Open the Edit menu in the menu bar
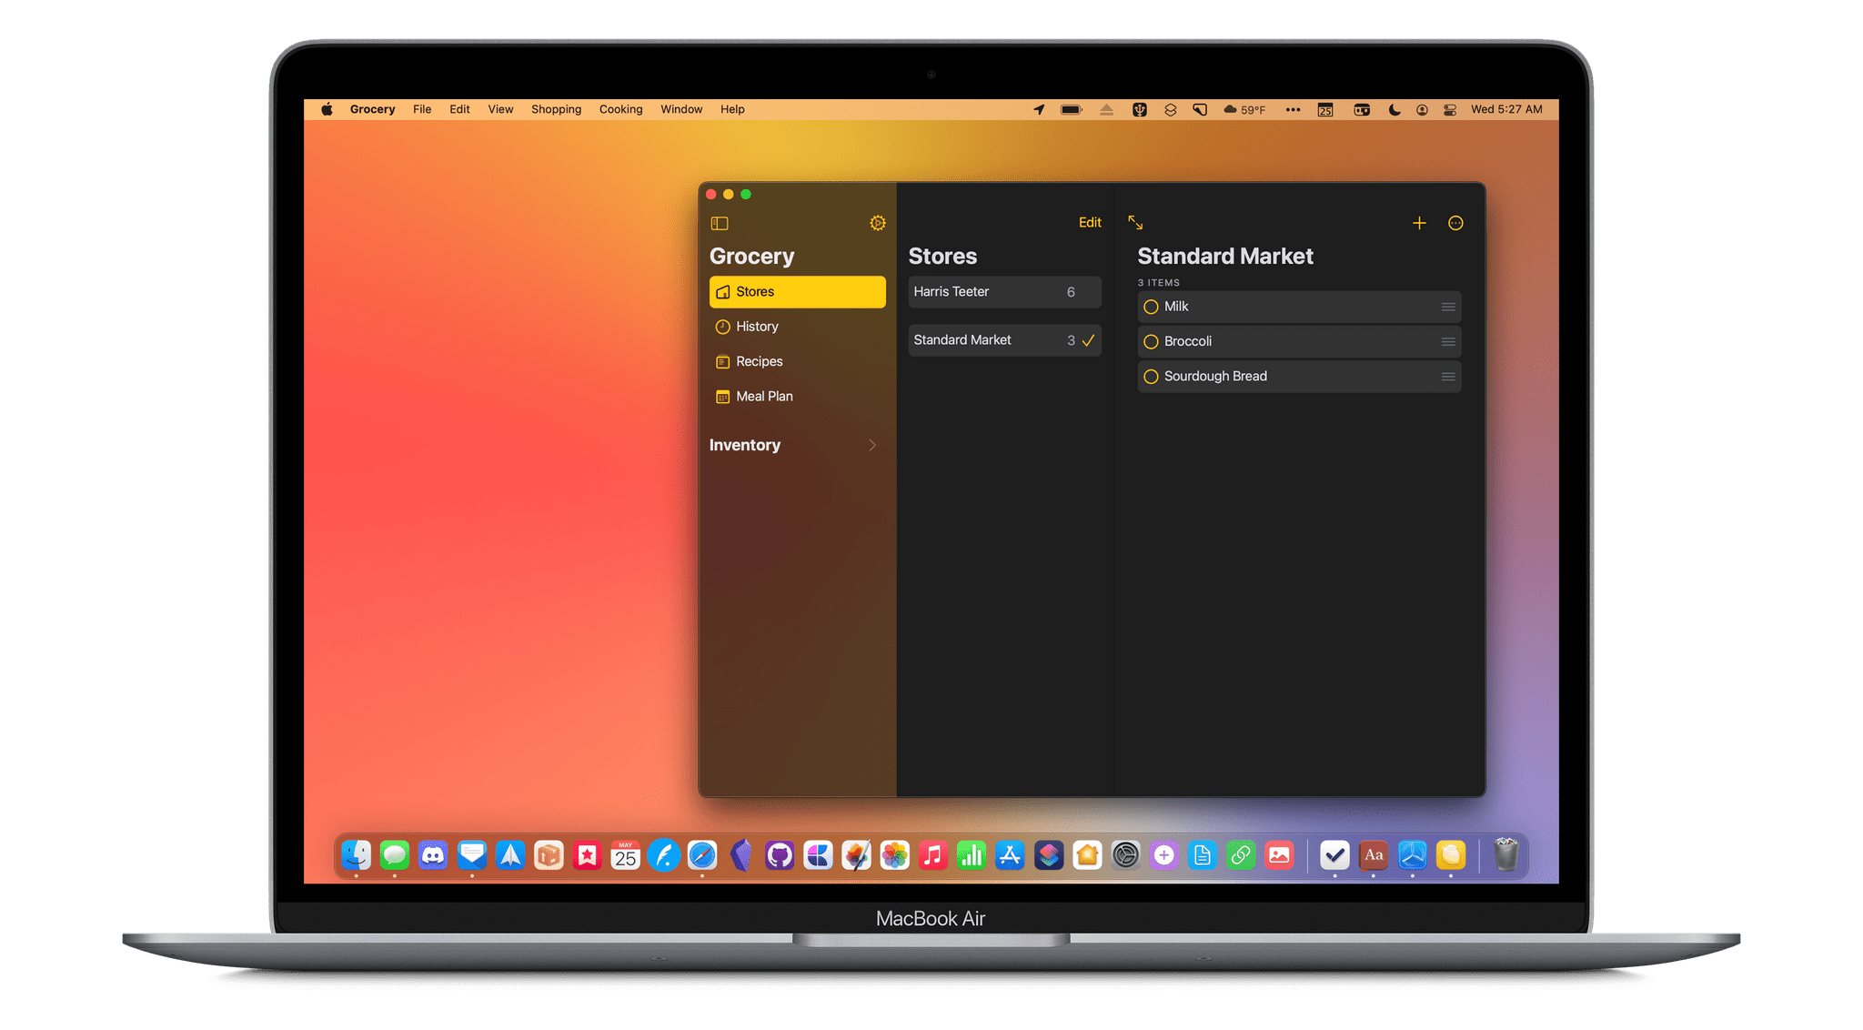 (x=459, y=109)
